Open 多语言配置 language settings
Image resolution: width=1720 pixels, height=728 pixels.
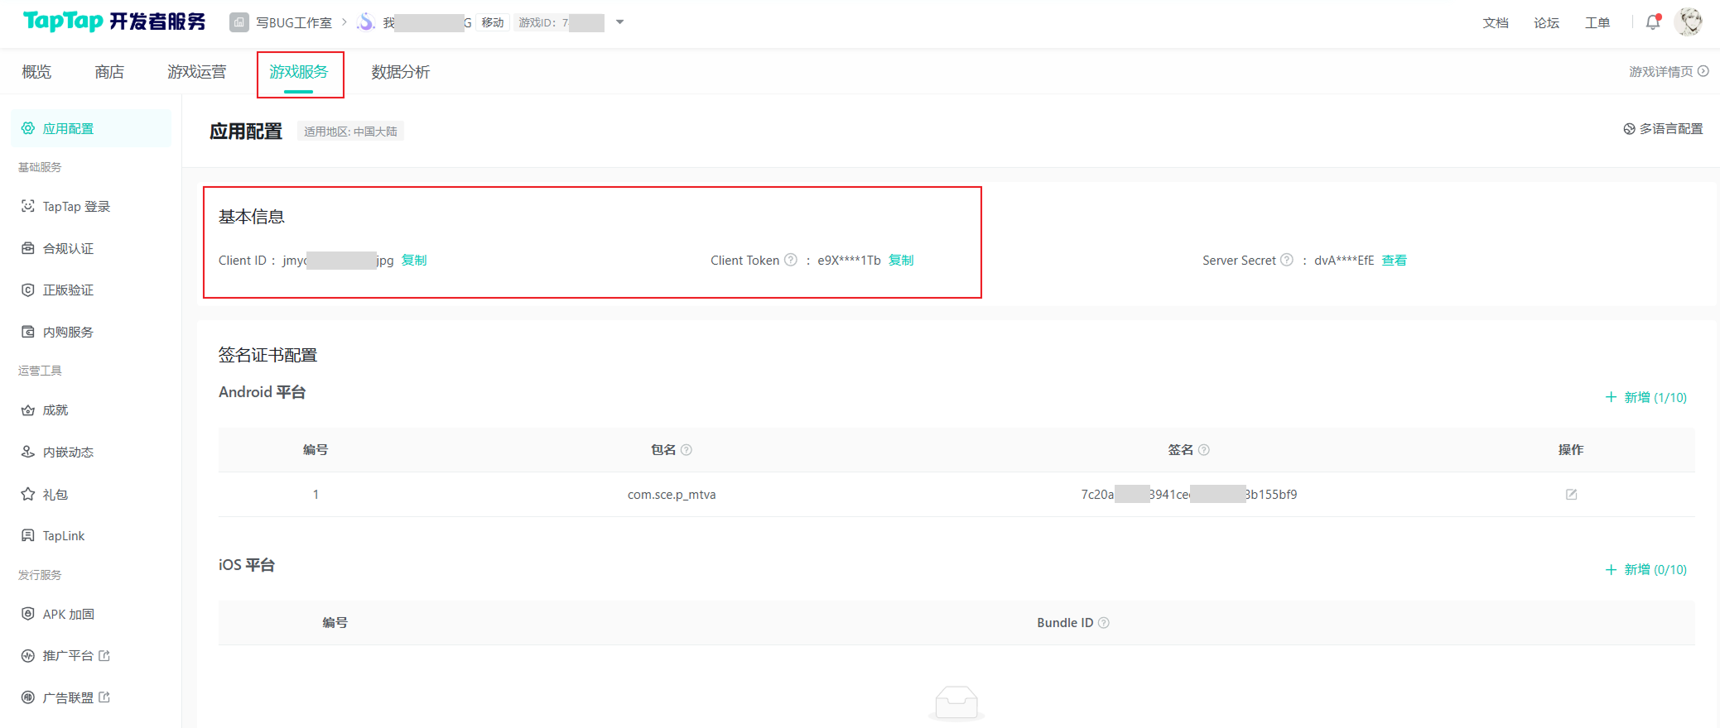click(x=1663, y=129)
